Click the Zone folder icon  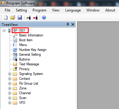click(x=15, y=88)
